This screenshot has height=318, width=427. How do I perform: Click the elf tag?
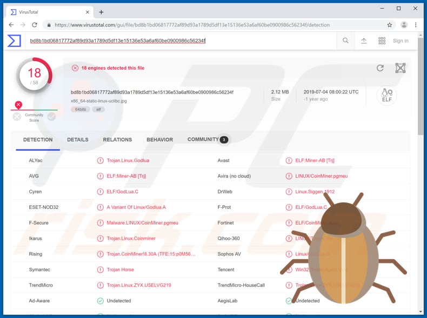click(x=98, y=110)
